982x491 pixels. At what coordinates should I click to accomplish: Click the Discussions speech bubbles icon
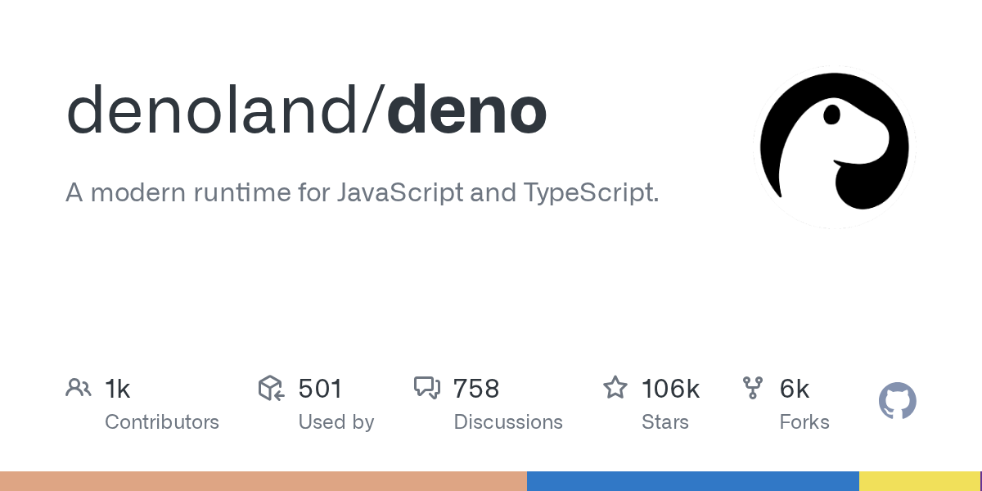point(427,388)
